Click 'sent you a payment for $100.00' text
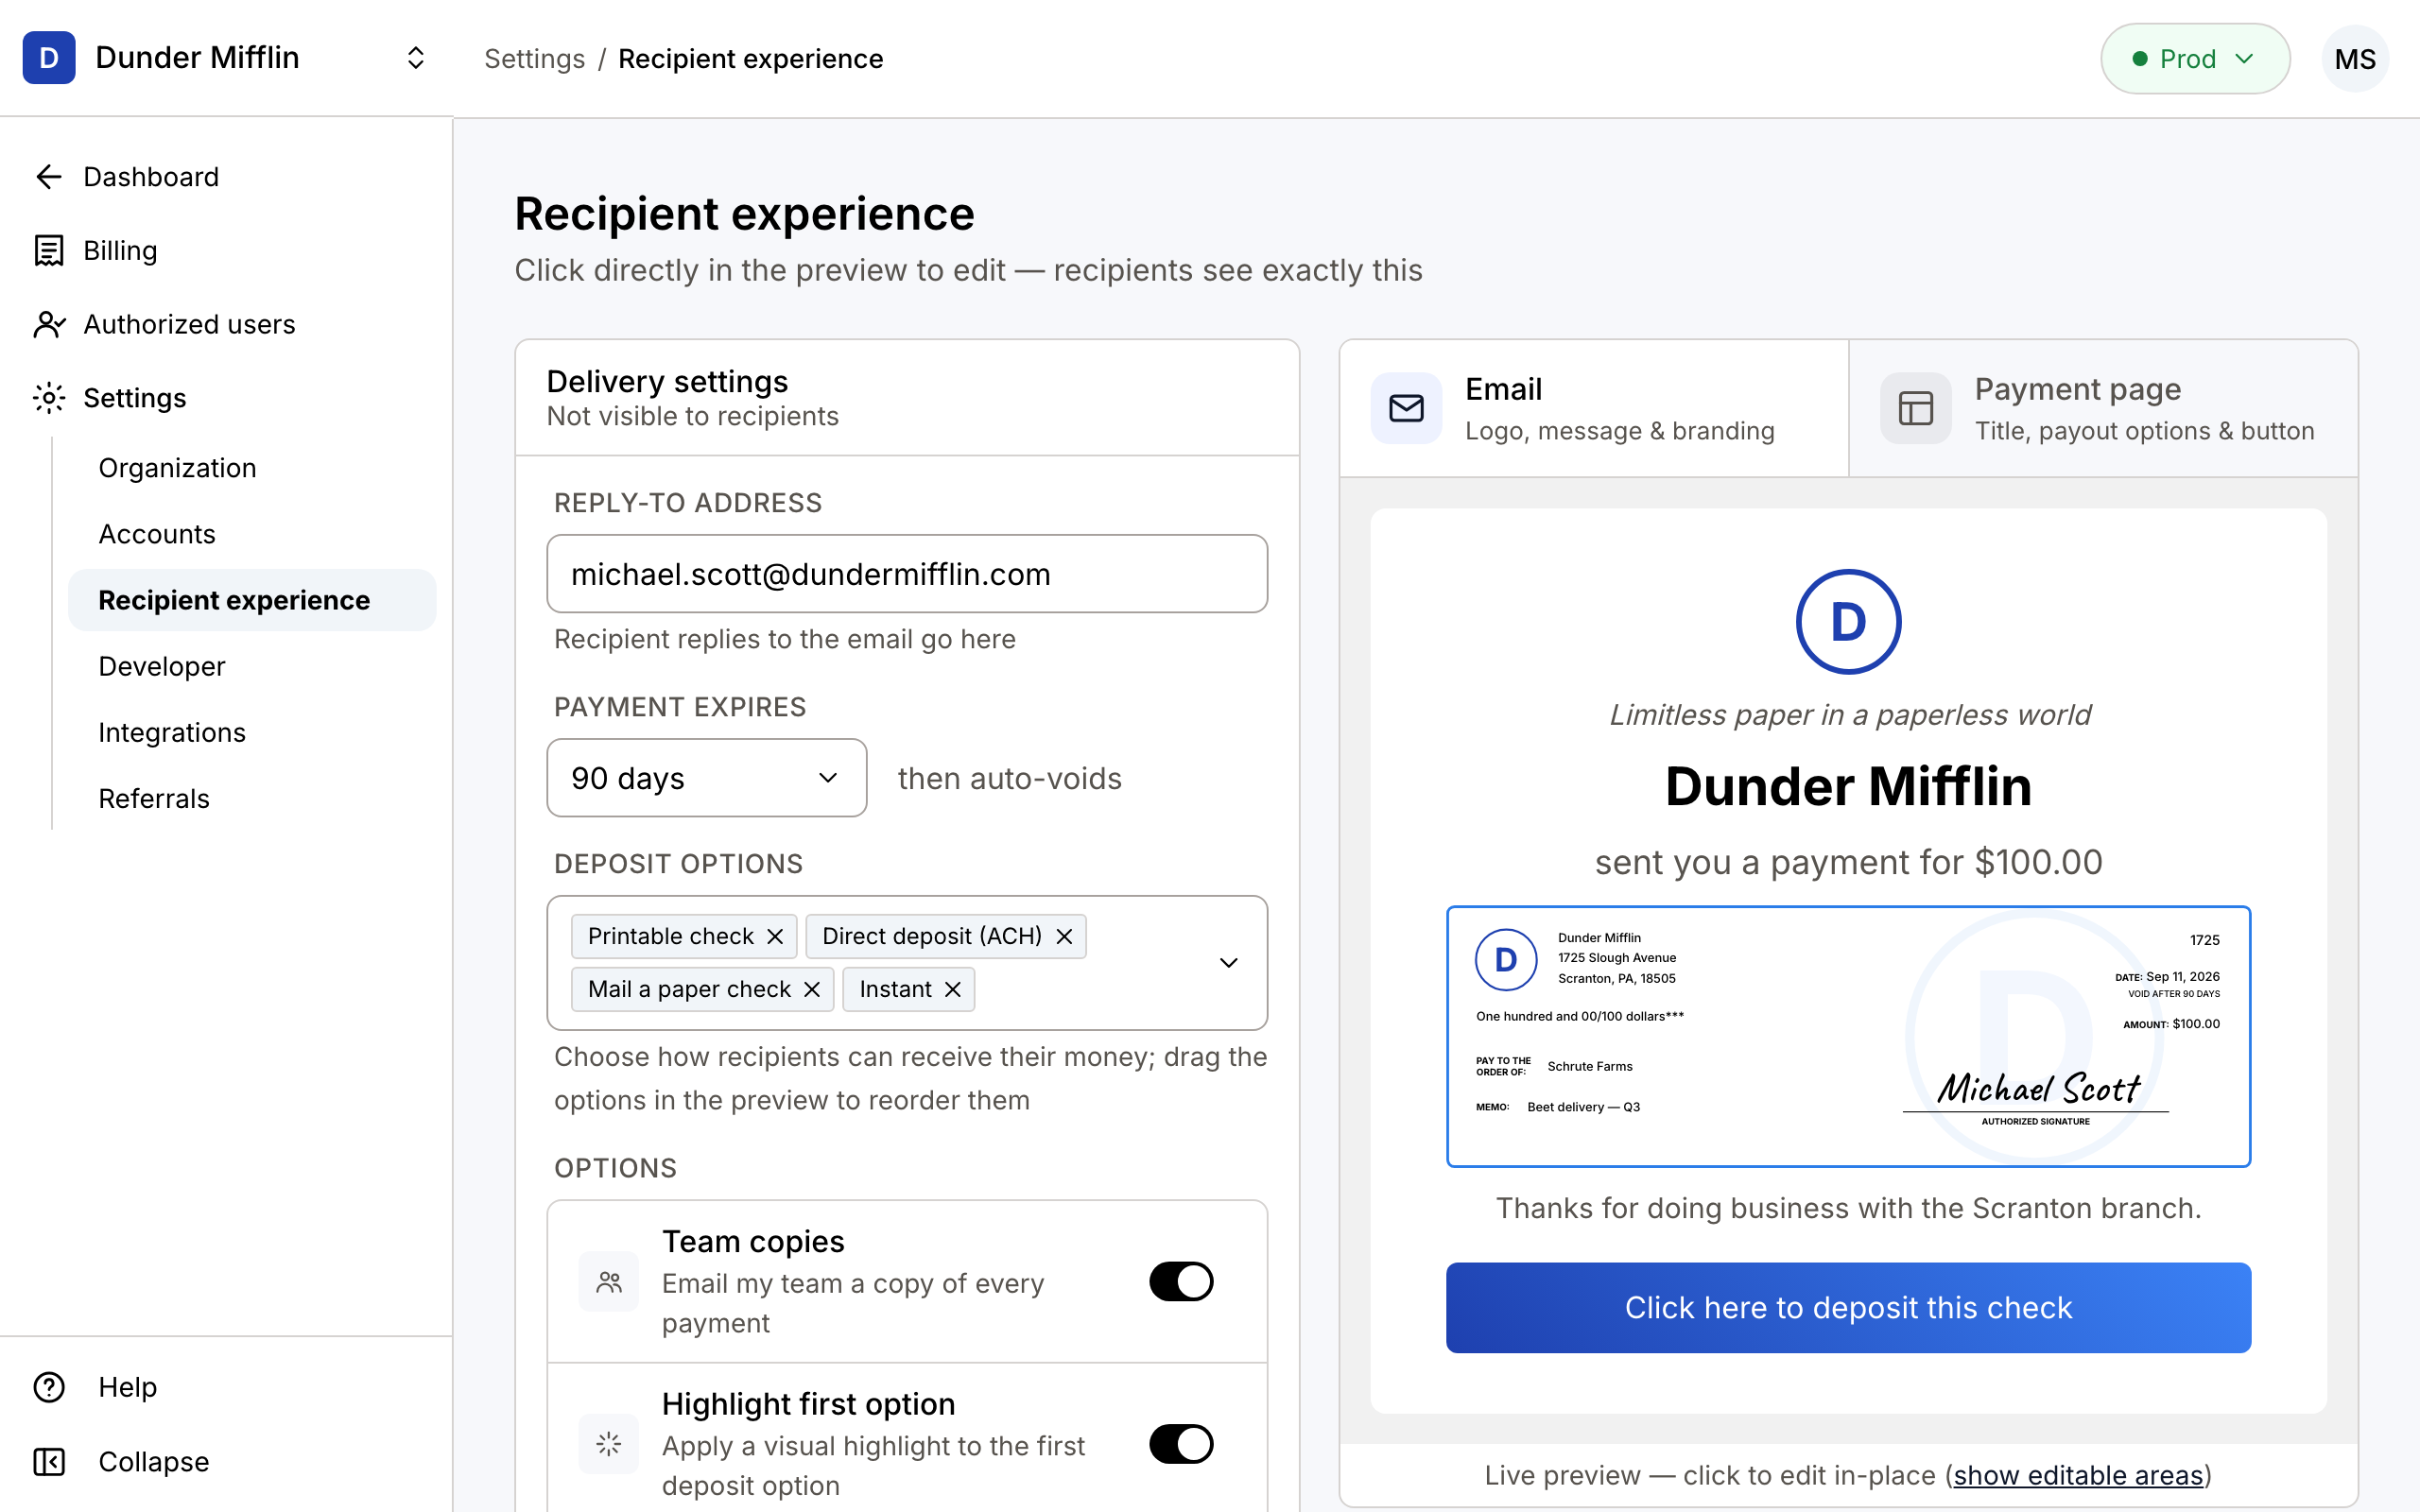The image size is (2420, 1512). pyautogui.click(x=1848, y=862)
